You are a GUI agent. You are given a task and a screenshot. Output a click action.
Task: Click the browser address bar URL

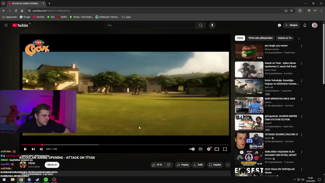pos(51,11)
